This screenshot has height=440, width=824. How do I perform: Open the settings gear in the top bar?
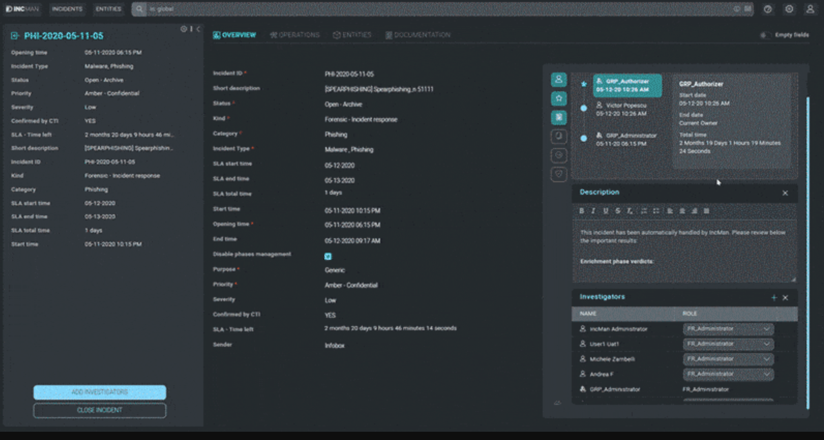click(x=790, y=9)
